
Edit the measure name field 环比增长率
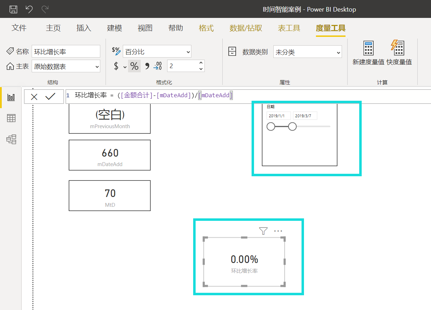66,52
